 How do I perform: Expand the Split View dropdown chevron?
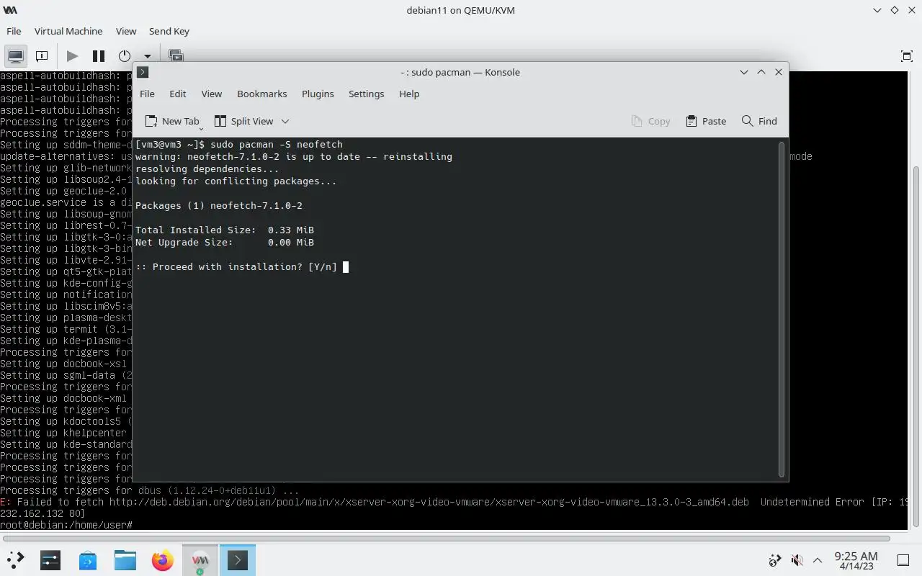[285, 121]
